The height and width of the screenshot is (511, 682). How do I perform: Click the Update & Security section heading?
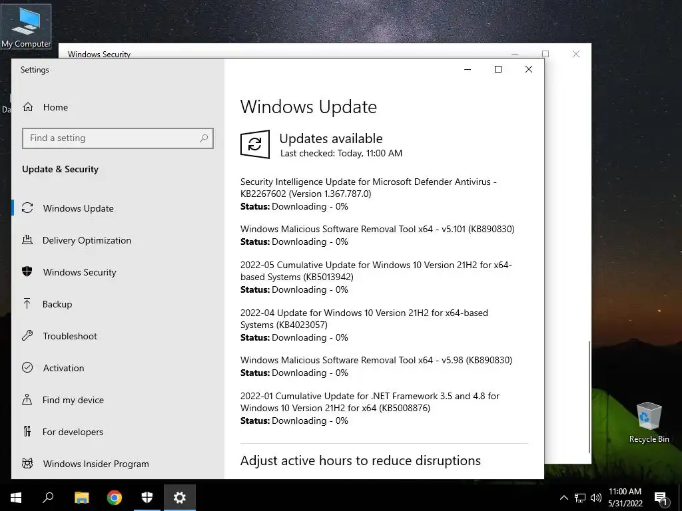point(60,169)
